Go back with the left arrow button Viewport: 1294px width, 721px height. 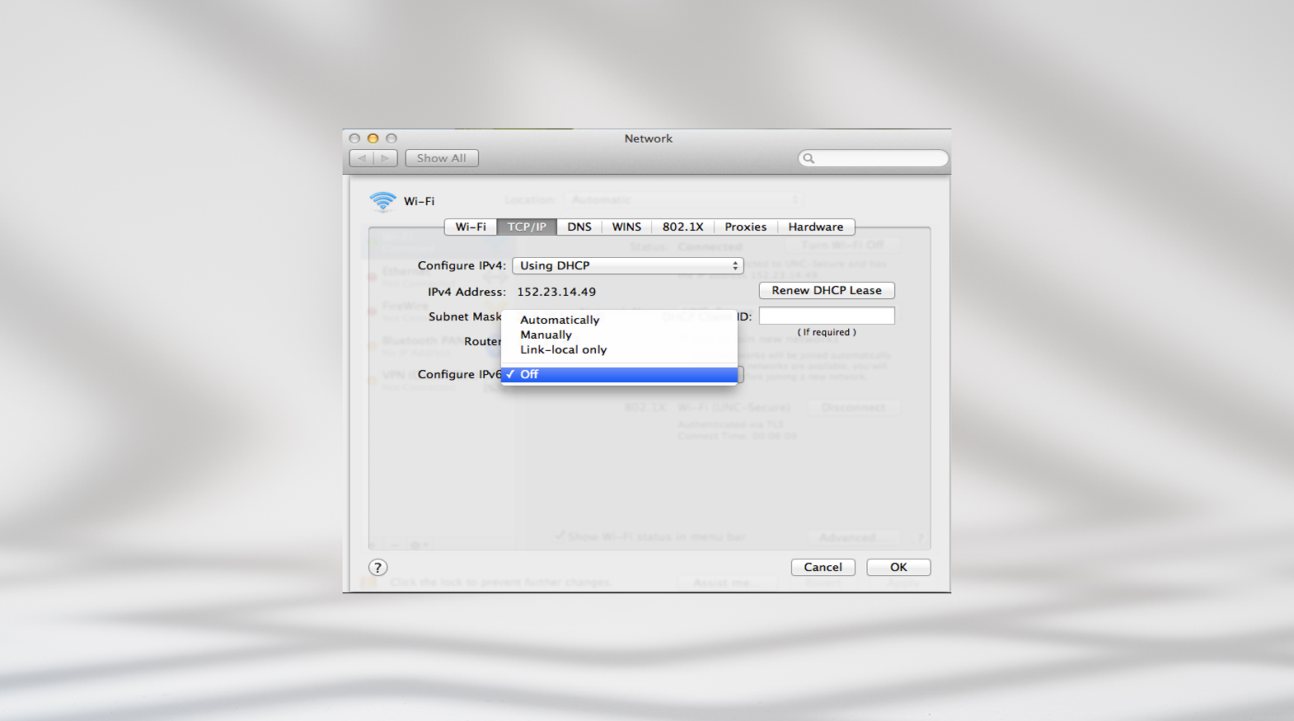[x=362, y=158]
